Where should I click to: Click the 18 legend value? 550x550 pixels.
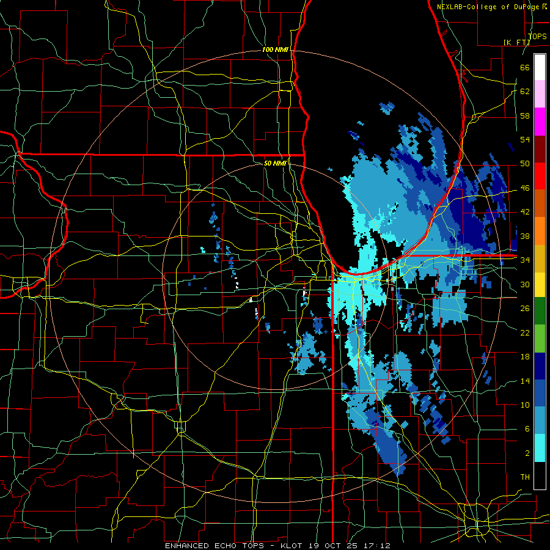(525, 357)
